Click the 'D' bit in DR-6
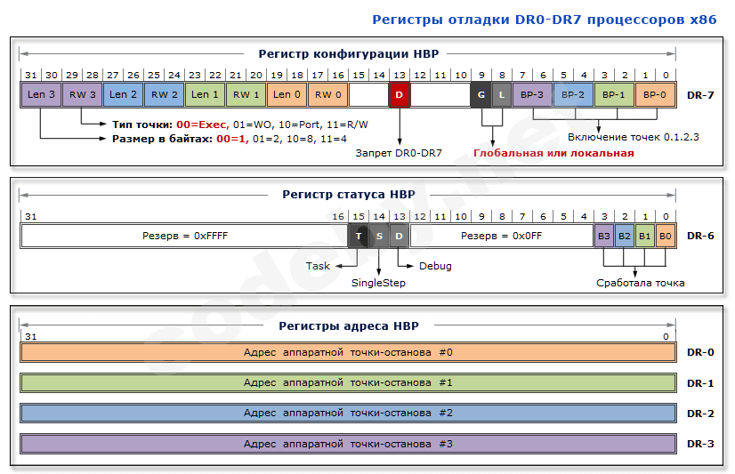 (x=399, y=236)
